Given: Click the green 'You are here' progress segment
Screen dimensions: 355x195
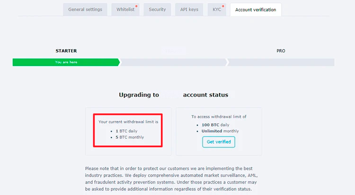Looking at the screenshot, I should tap(66, 62).
